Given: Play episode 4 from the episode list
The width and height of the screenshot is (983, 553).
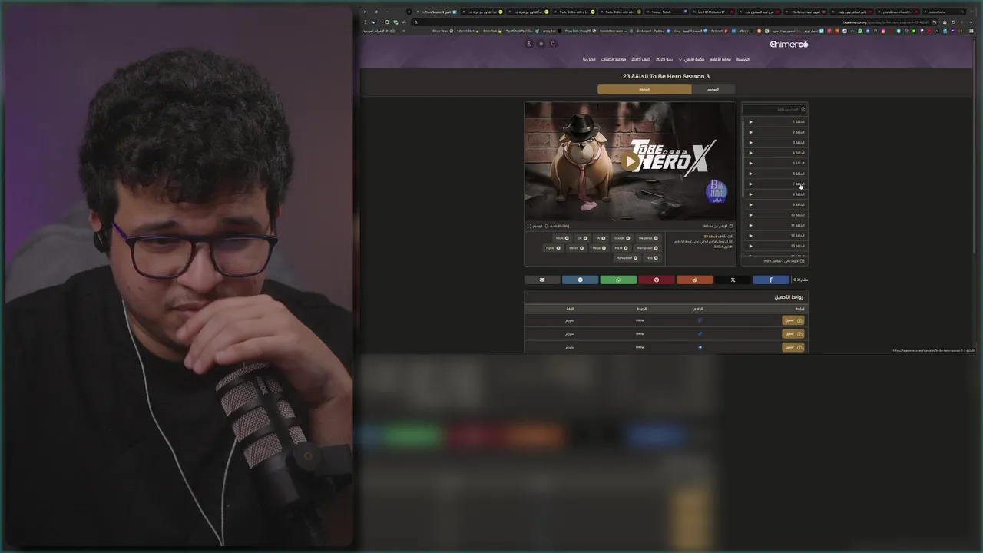Looking at the screenshot, I should [x=750, y=153].
